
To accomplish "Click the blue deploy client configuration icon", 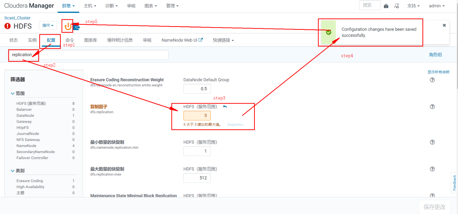I will click(77, 27).
